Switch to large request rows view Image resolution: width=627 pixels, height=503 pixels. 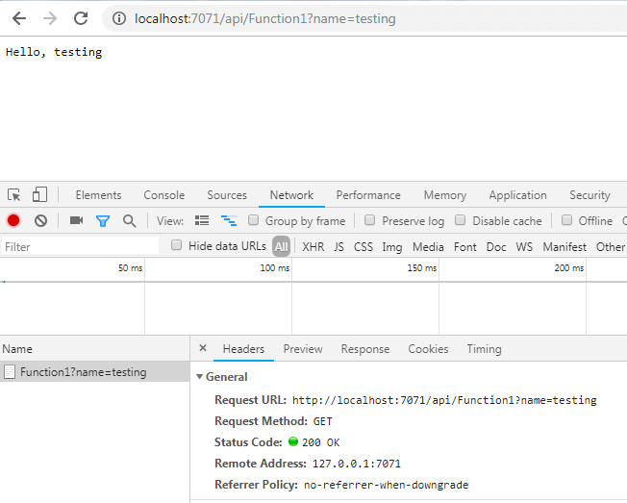202,220
